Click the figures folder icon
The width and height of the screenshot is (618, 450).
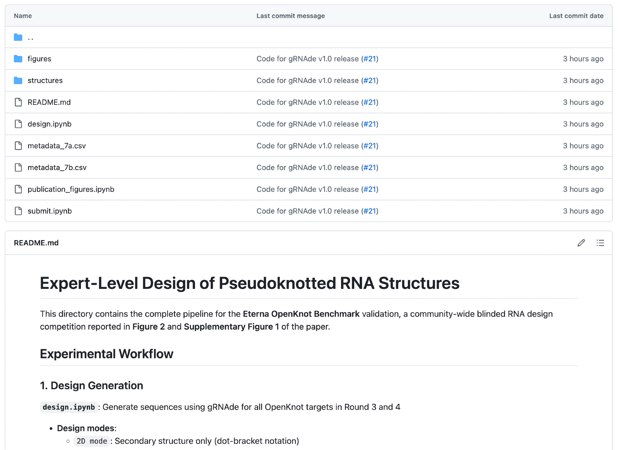click(18, 59)
